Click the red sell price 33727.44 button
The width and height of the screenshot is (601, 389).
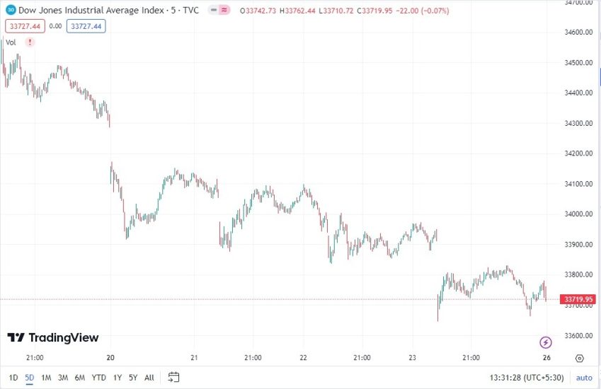[24, 26]
